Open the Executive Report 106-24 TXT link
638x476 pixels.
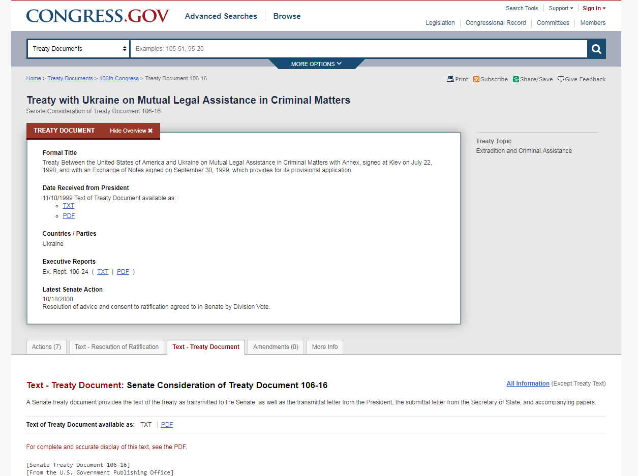pos(103,272)
